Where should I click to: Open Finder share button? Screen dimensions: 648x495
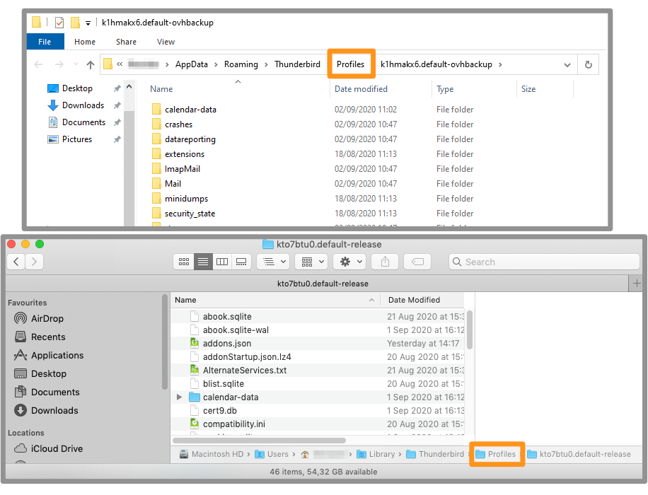coord(385,262)
